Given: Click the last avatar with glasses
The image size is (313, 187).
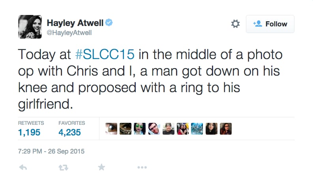Looking at the screenshot, I should coord(226,129).
